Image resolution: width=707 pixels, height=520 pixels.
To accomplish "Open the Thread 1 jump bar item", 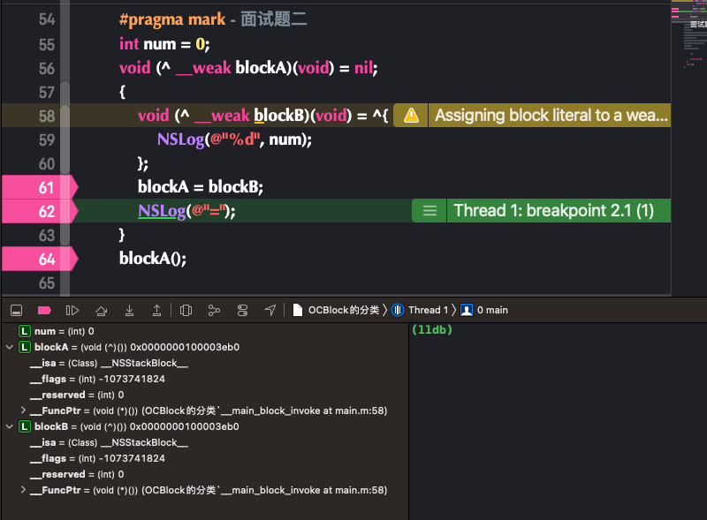I will click(421, 310).
